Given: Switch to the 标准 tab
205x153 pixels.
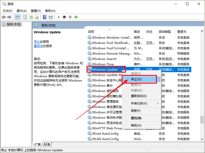Looking at the screenshot, I should click(47, 144).
